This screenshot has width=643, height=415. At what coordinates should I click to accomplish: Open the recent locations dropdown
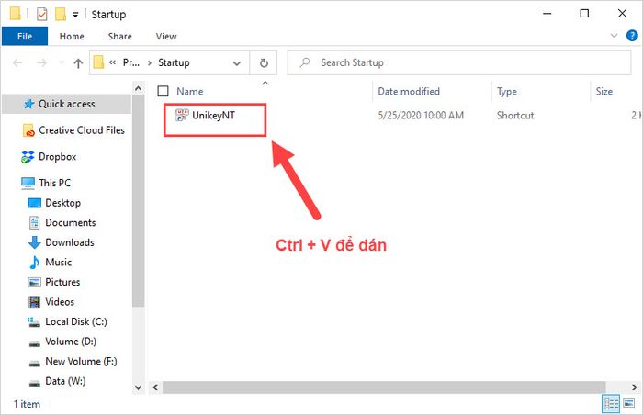[x=62, y=62]
